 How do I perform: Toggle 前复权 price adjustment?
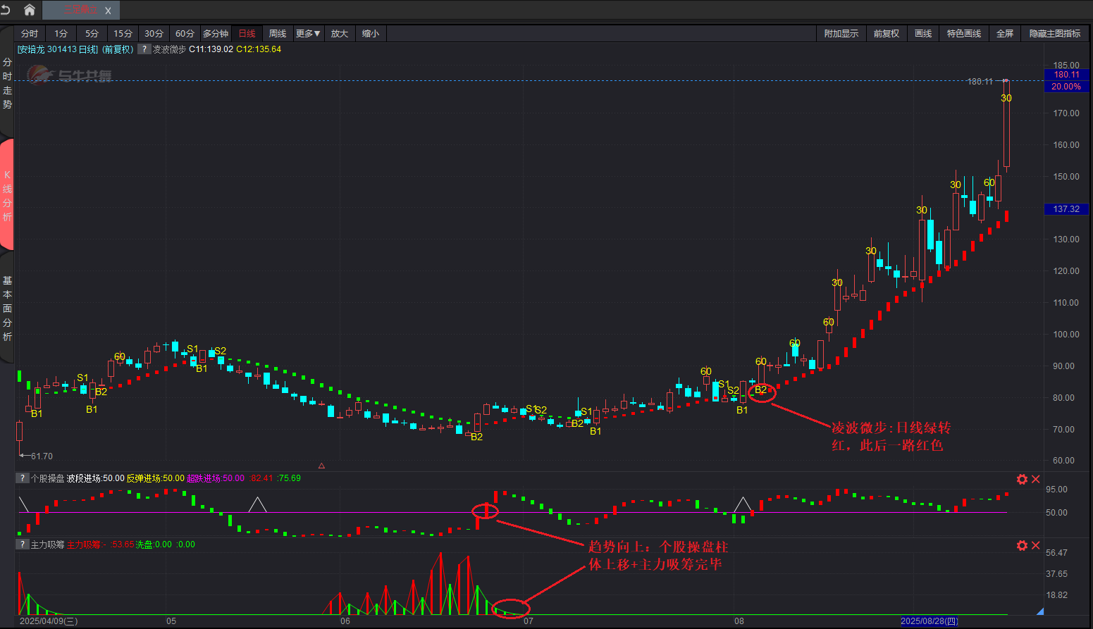887,34
